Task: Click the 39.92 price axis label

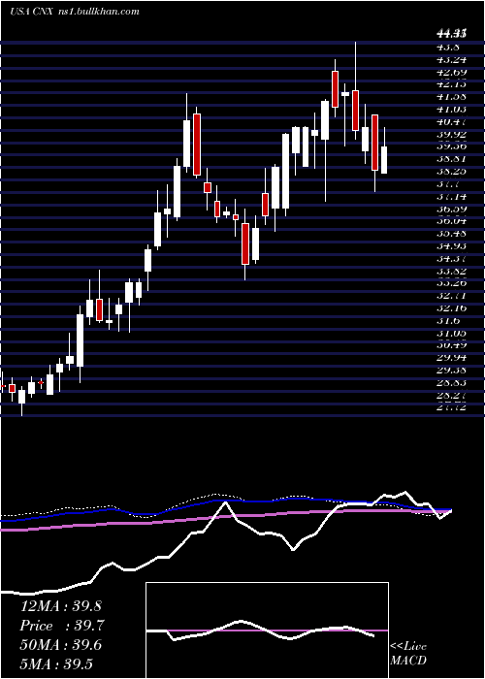Action: (451, 134)
